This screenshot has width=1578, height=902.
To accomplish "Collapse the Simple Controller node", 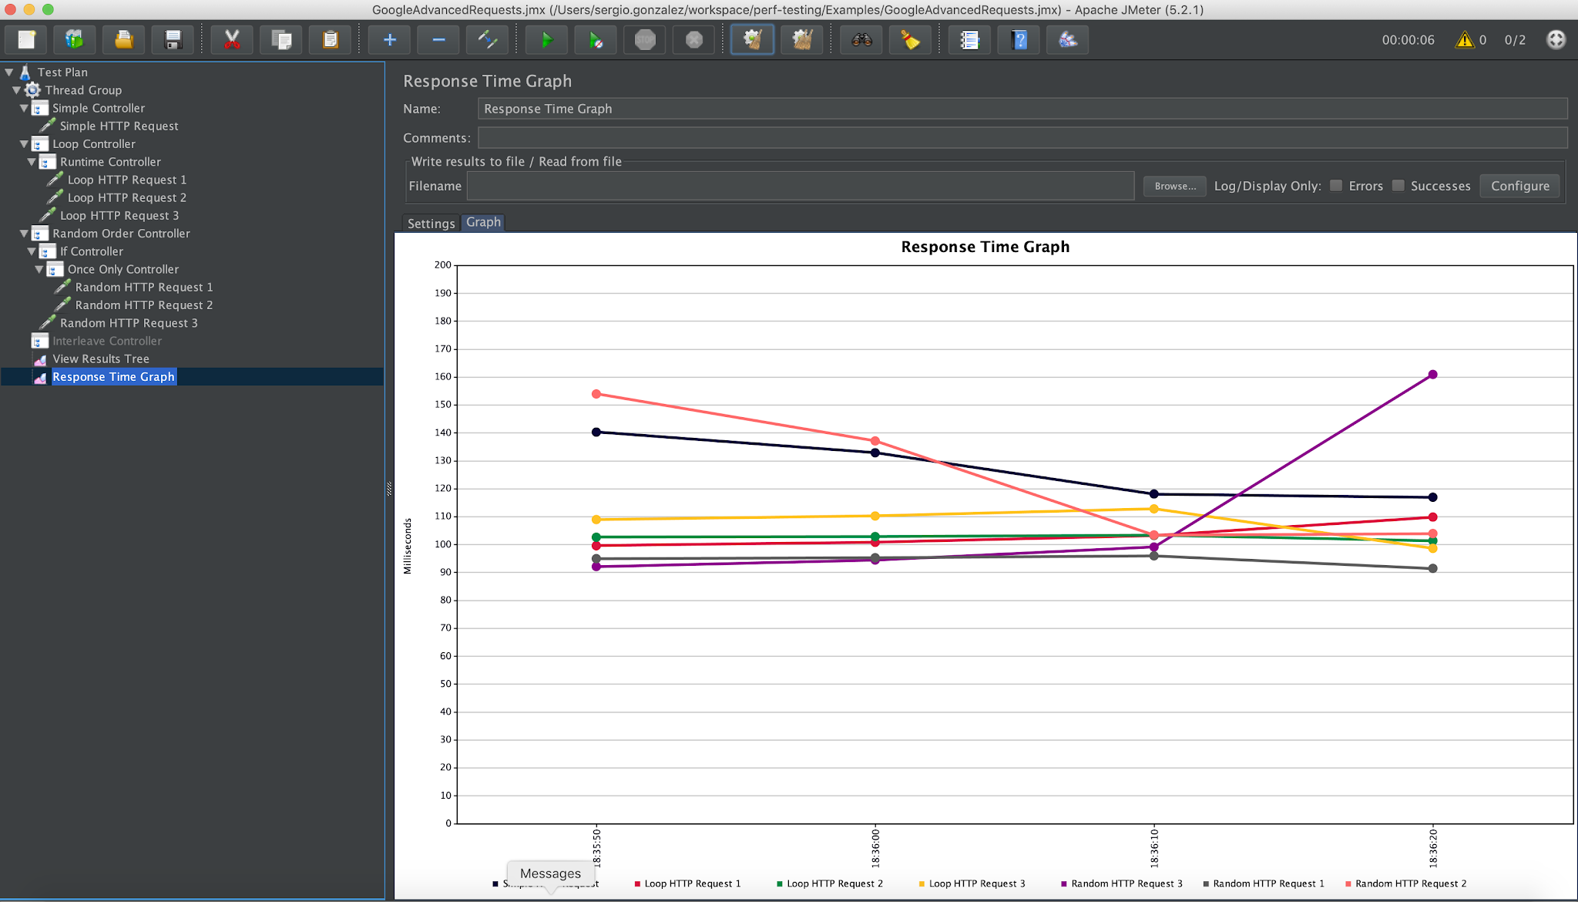I will coord(24,108).
